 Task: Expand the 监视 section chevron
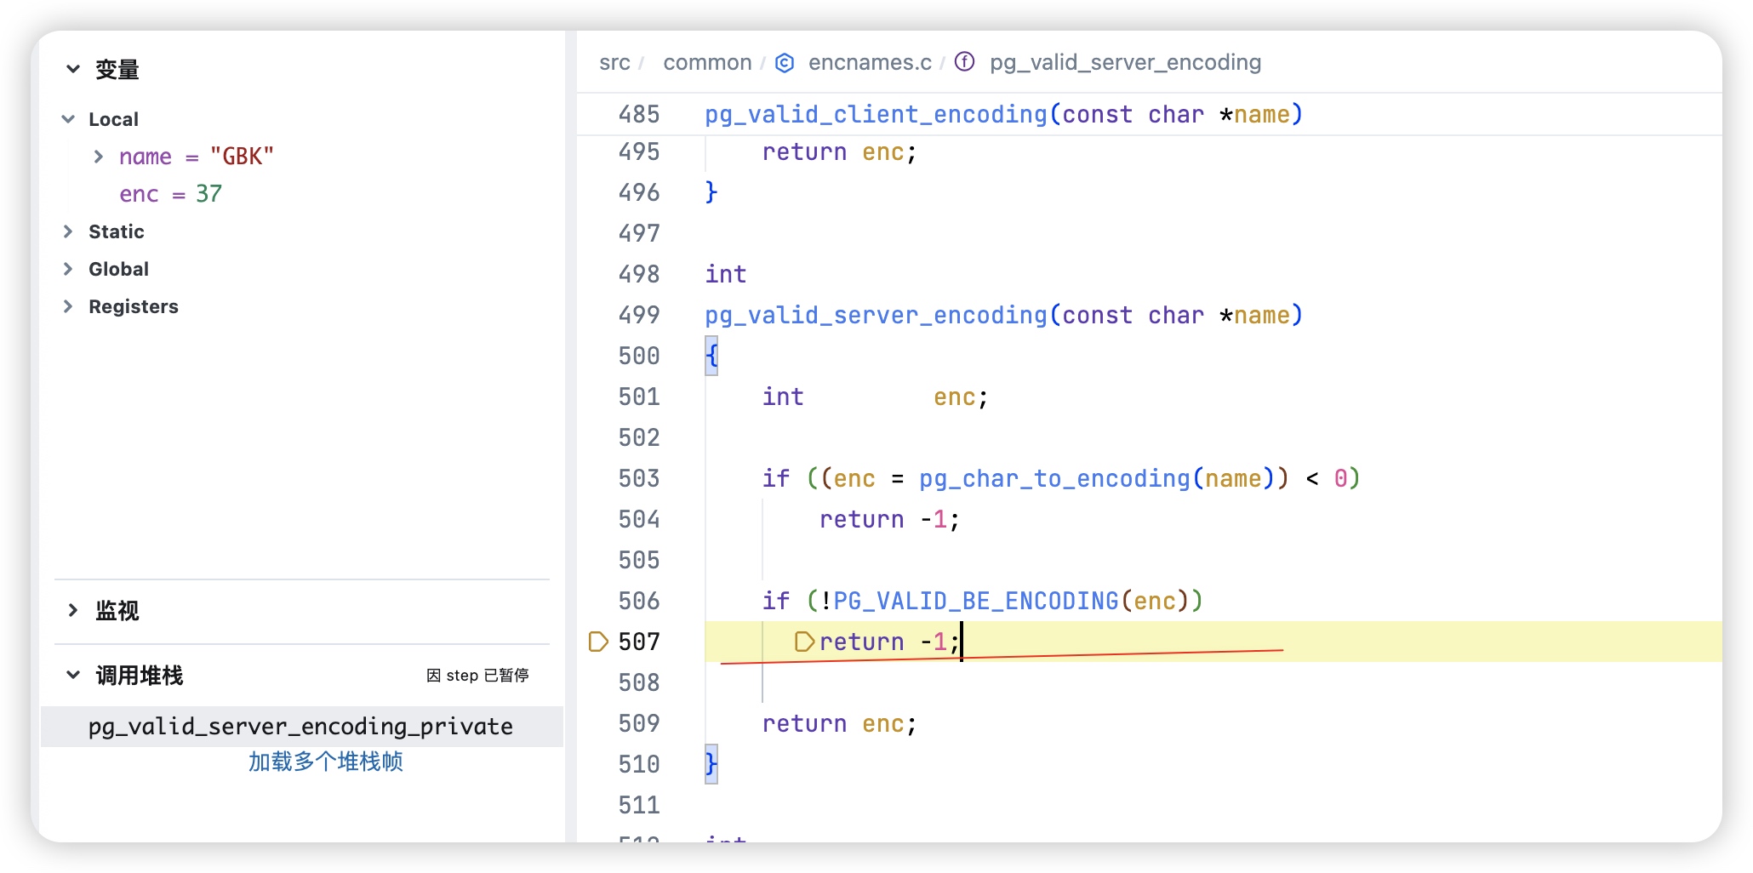pyautogui.click(x=73, y=610)
